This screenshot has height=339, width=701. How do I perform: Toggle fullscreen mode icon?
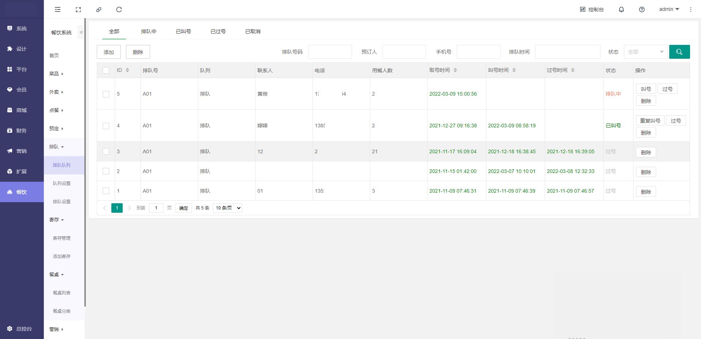[x=78, y=9]
